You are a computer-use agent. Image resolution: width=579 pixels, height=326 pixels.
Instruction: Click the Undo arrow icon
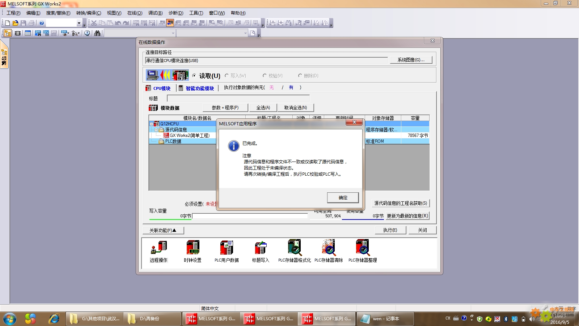point(118,23)
